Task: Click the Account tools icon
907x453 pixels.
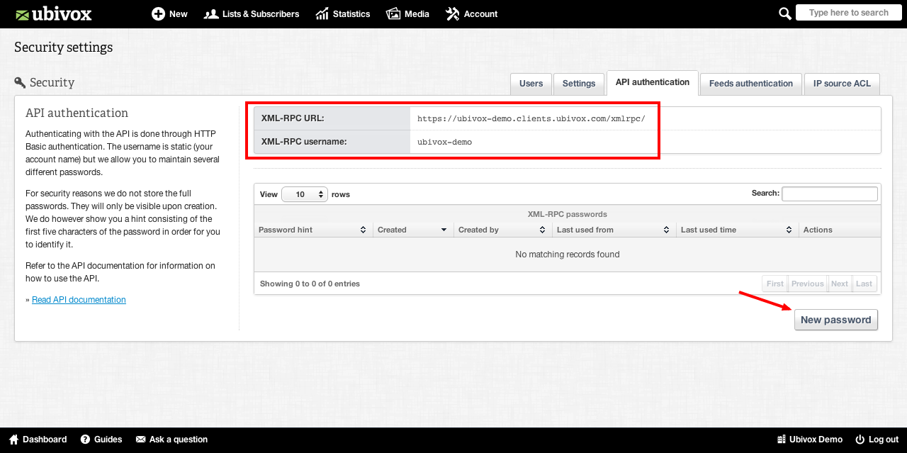Action: (452, 13)
